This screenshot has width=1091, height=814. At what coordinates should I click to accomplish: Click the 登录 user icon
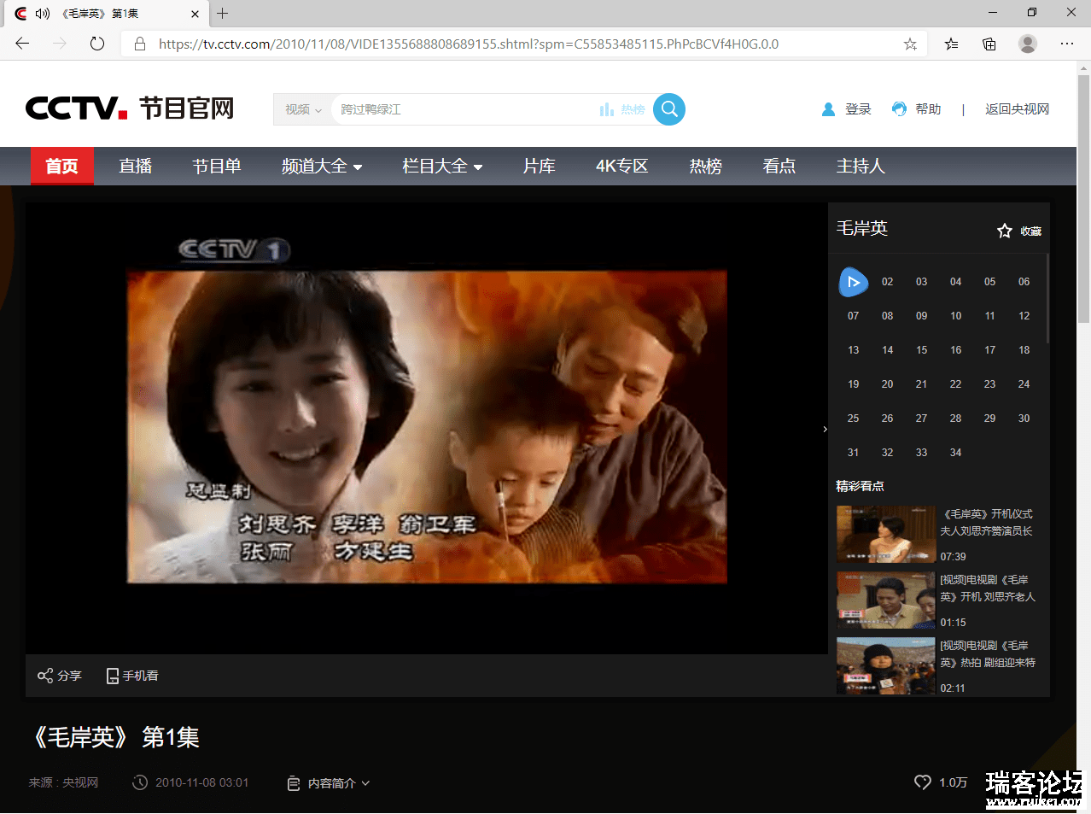828,109
